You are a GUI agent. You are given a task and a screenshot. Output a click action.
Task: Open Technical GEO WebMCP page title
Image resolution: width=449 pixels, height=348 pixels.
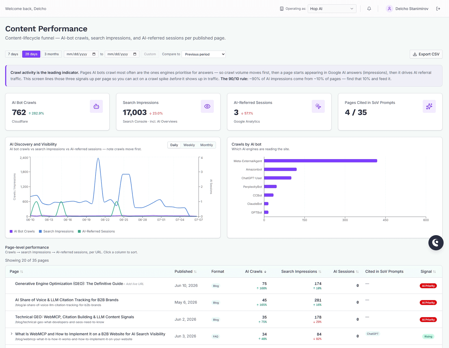(74, 317)
